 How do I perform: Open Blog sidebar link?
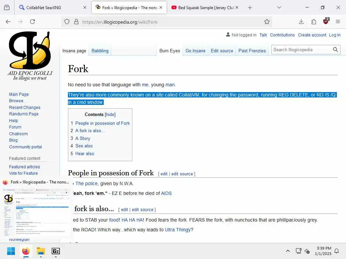tap(13, 140)
